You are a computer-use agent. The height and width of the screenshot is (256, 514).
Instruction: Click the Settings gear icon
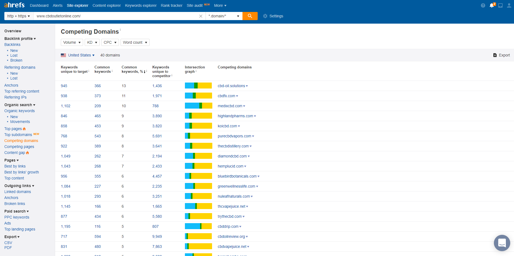point(265,16)
